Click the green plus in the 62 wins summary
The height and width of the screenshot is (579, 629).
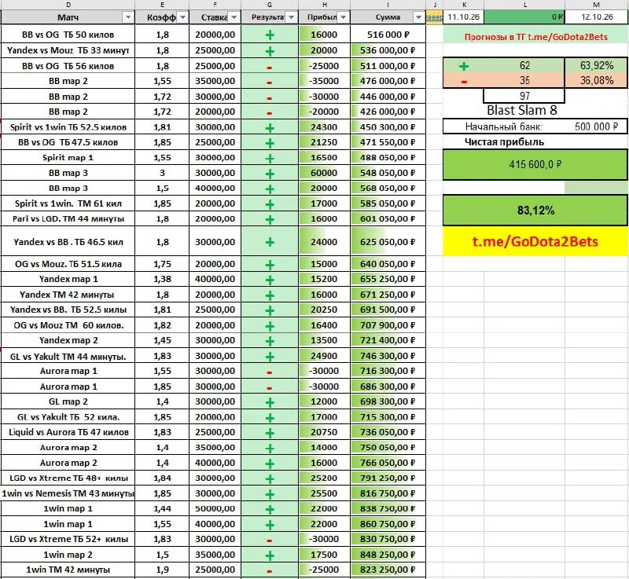tap(464, 66)
